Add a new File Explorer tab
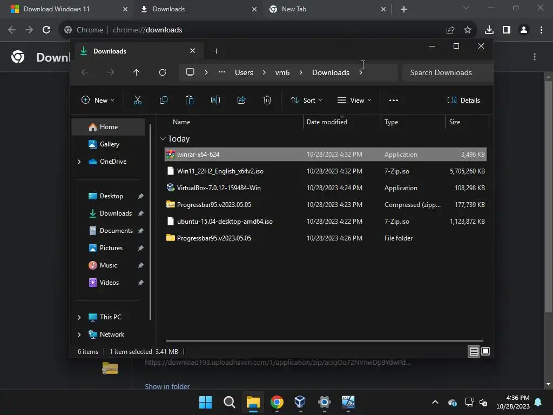Image resolution: width=553 pixels, height=415 pixels. point(216,51)
